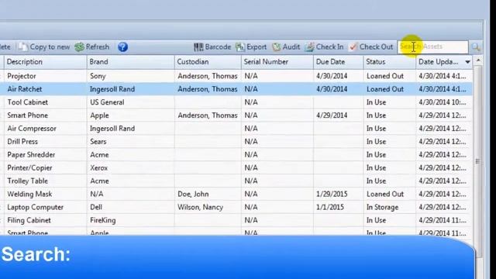Click the Export icon

[x=240, y=46]
